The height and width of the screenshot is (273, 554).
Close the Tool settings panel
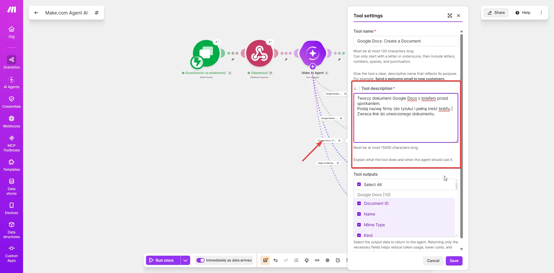458,16
